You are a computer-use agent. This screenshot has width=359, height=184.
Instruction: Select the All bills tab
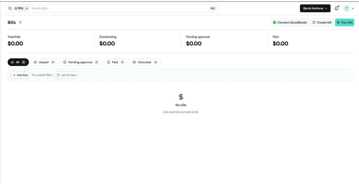click(x=18, y=62)
